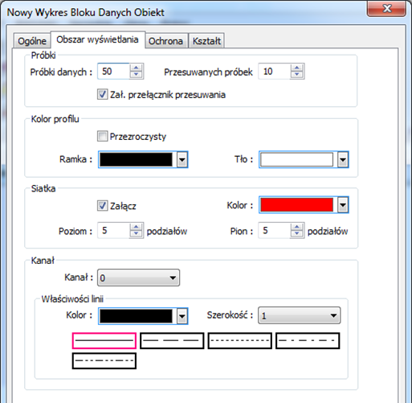Increase Poziom divisions with up arrow

(x=137, y=227)
